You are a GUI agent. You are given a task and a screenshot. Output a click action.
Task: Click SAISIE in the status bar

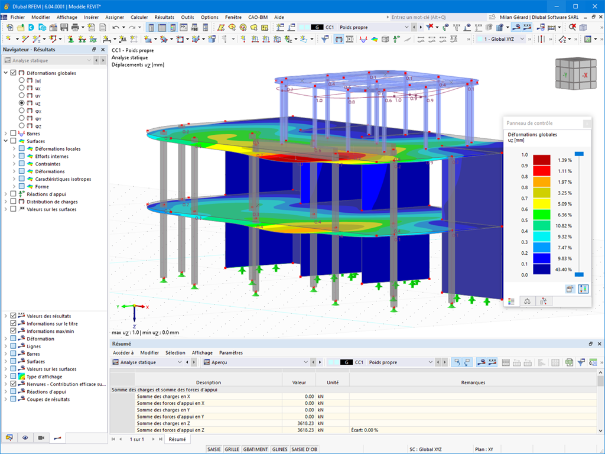tap(214, 449)
